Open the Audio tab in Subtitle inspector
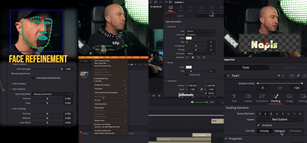Image resolution: width=307 pixels, height=143 pixels. [x=180, y=9]
